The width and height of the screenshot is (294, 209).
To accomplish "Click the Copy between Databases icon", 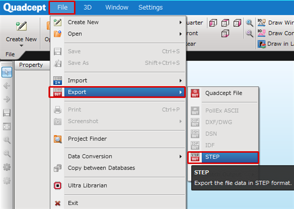I will tap(57, 168).
